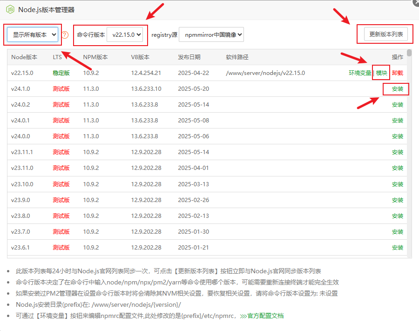Screen dimensions: 419x331
Task: Open the 命令行版本 v22.15.0 dropdown
Action: 124,34
